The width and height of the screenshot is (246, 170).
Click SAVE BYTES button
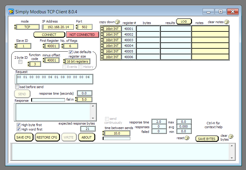click(x=207, y=139)
